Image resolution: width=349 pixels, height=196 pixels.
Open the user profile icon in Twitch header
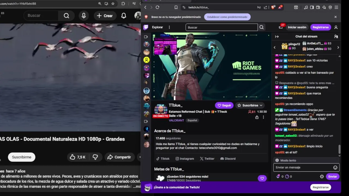[x=336, y=27]
